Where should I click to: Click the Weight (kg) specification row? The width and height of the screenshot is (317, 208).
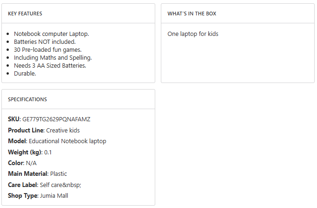click(x=30, y=153)
